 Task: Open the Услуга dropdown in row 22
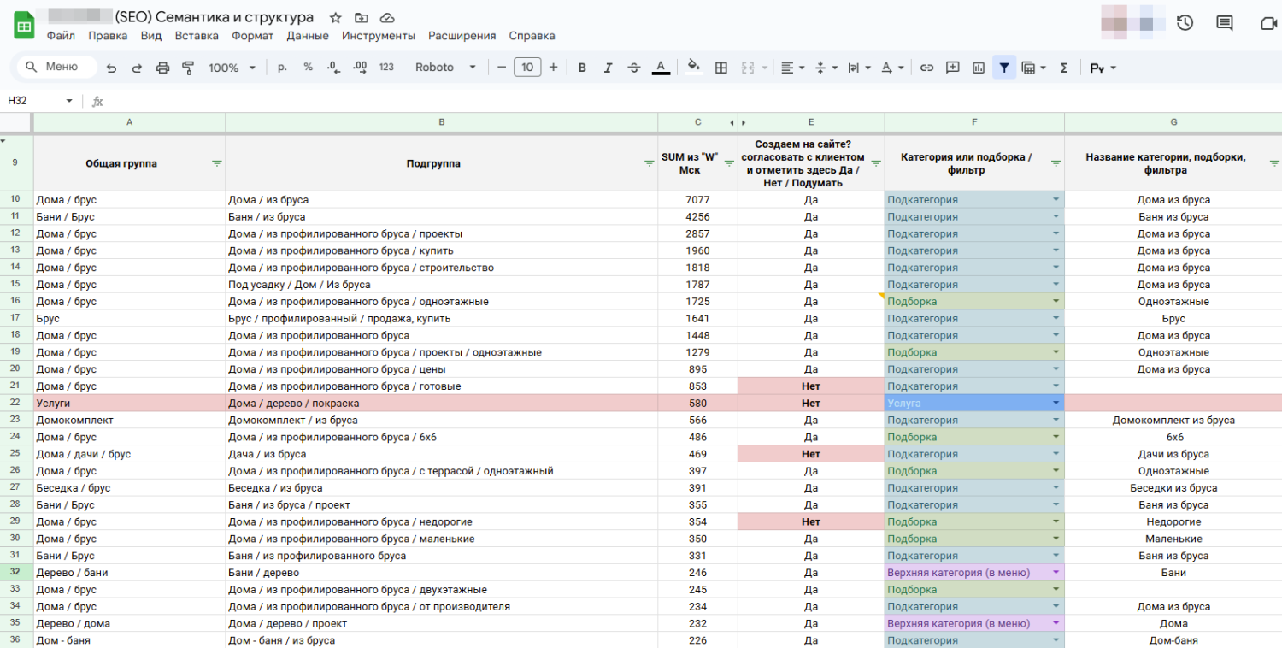[x=1056, y=403]
